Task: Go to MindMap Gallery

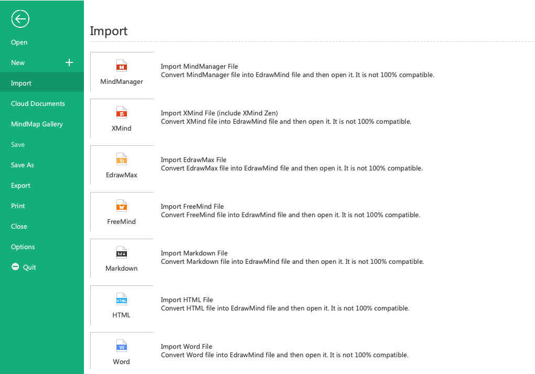Action: 37,124
